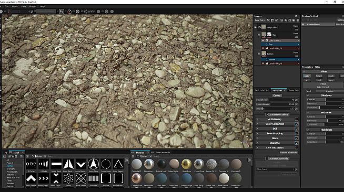The image size is (344, 192).
Task: Open the Edit menu
Action: tap(7, 7)
